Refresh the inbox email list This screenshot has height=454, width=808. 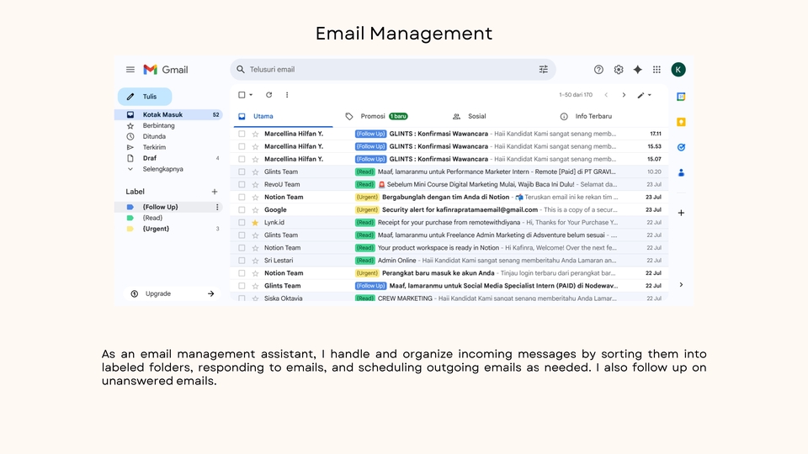pos(268,95)
